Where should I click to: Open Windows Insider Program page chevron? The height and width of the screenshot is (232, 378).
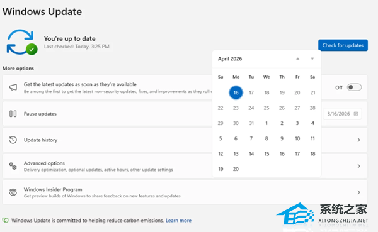(358, 192)
